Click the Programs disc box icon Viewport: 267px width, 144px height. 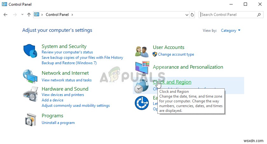31,119
